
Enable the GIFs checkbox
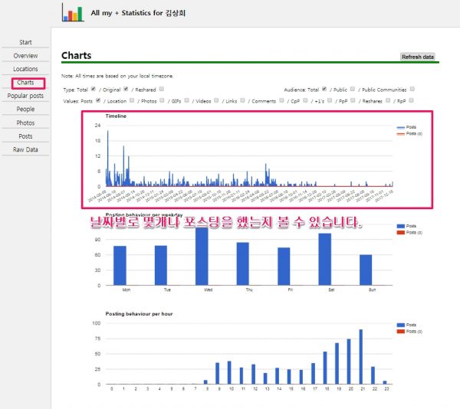pos(186,100)
